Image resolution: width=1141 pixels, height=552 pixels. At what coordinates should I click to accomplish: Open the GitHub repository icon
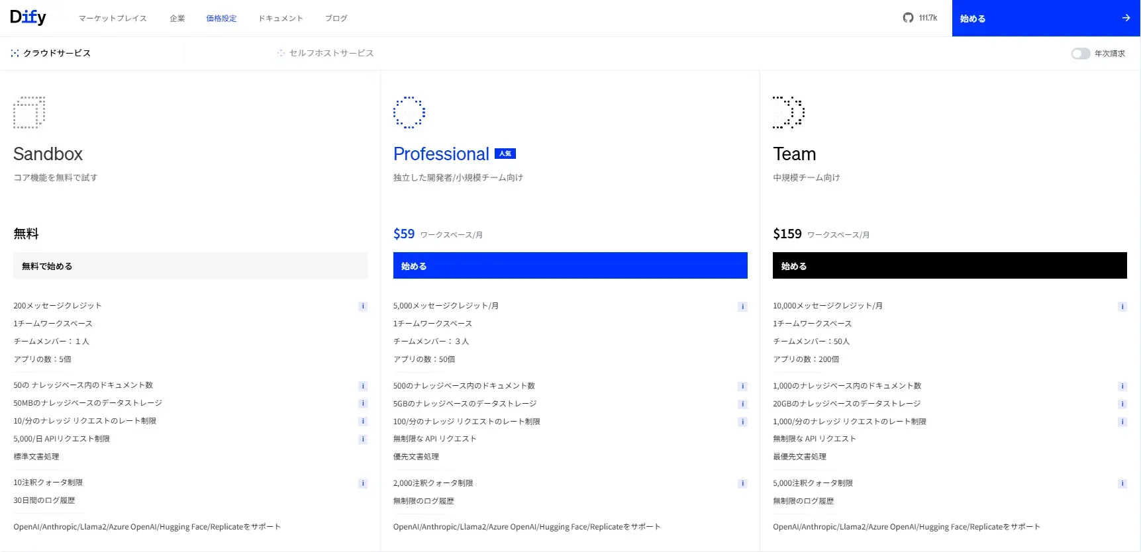pyautogui.click(x=908, y=18)
